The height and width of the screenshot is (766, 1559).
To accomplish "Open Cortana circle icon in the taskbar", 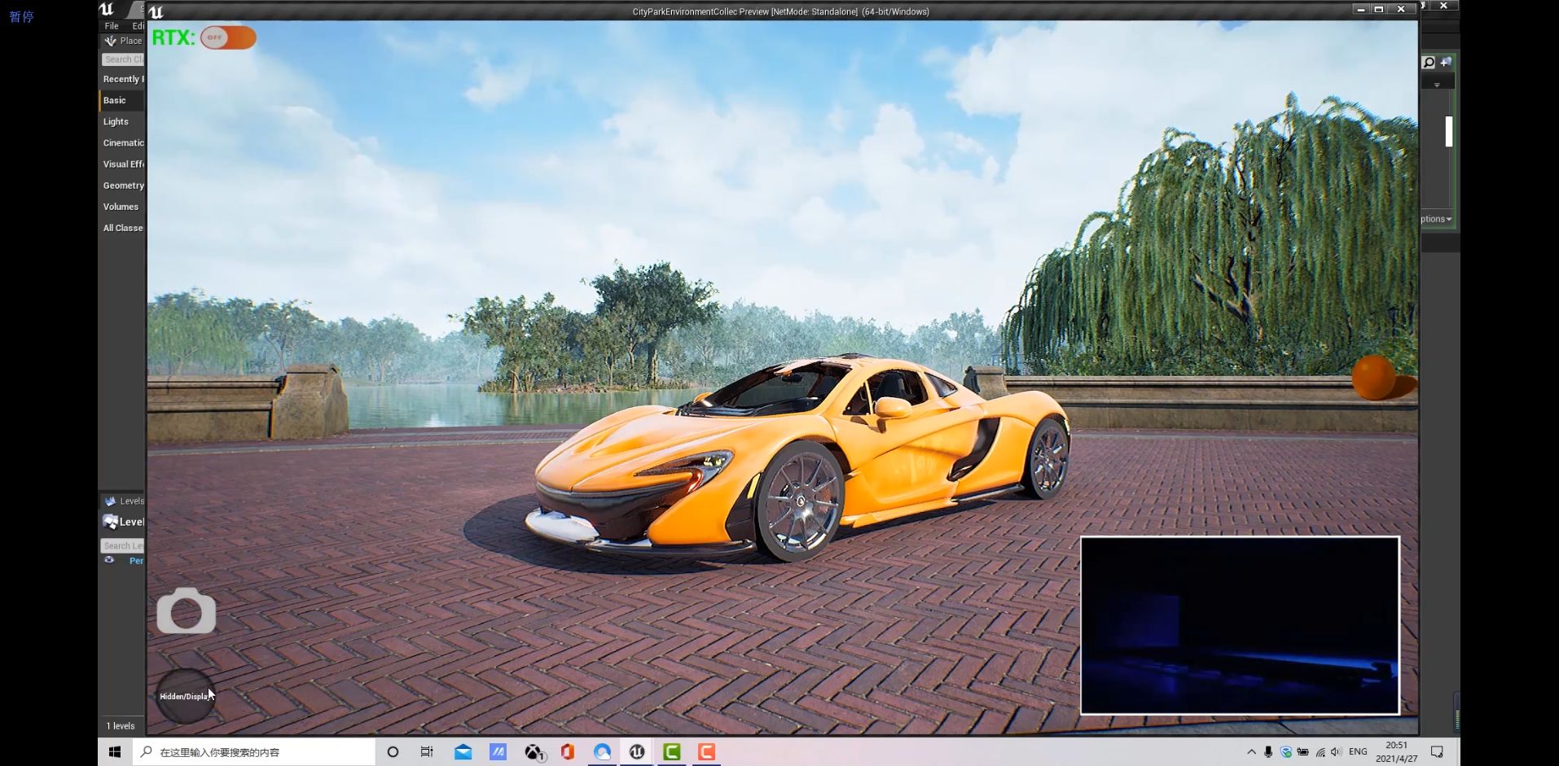I will tap(393, 751).
